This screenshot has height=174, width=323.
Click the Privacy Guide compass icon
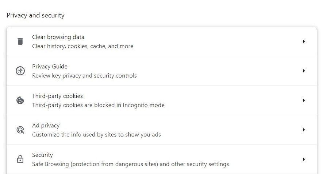[x=20, y=71]
